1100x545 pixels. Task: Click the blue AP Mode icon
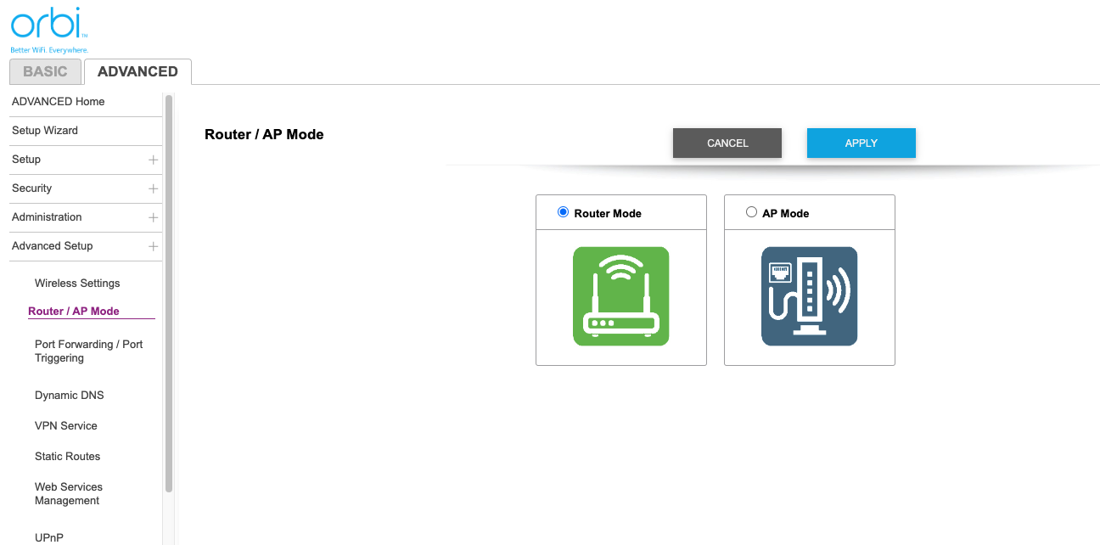click(x=809, y=296)
